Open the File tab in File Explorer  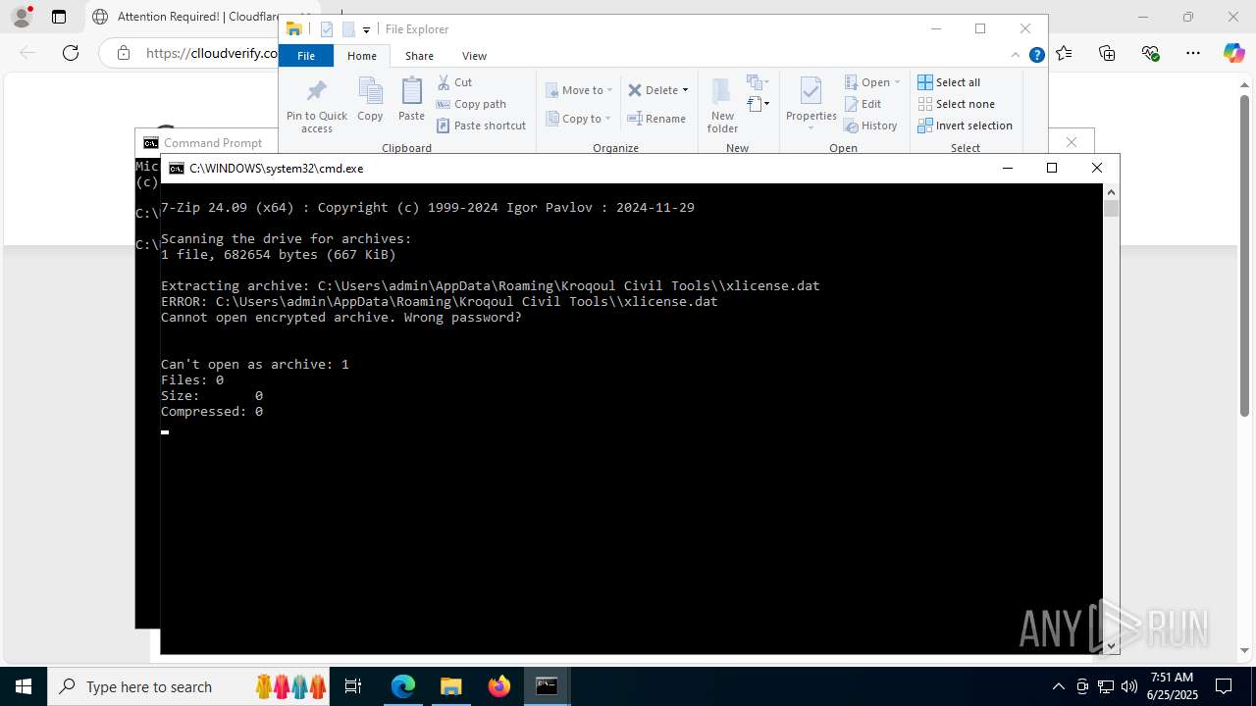pos(306,56)
